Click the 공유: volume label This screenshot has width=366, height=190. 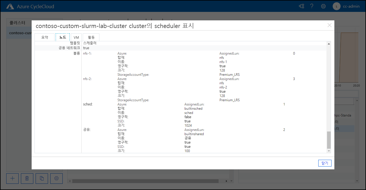coord(87,130)
